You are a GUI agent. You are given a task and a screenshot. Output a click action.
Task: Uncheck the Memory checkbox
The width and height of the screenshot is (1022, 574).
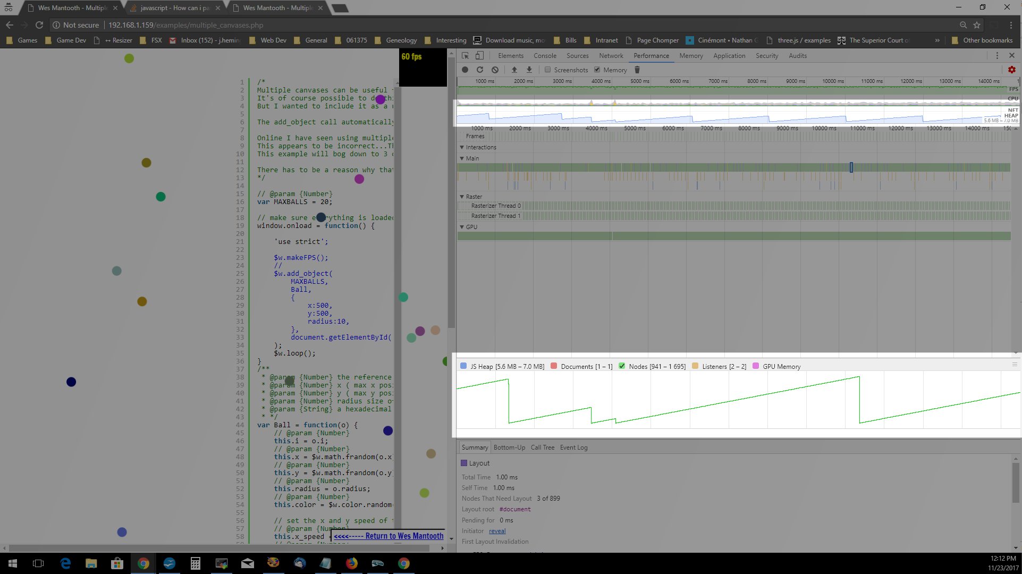pos(597,70)
